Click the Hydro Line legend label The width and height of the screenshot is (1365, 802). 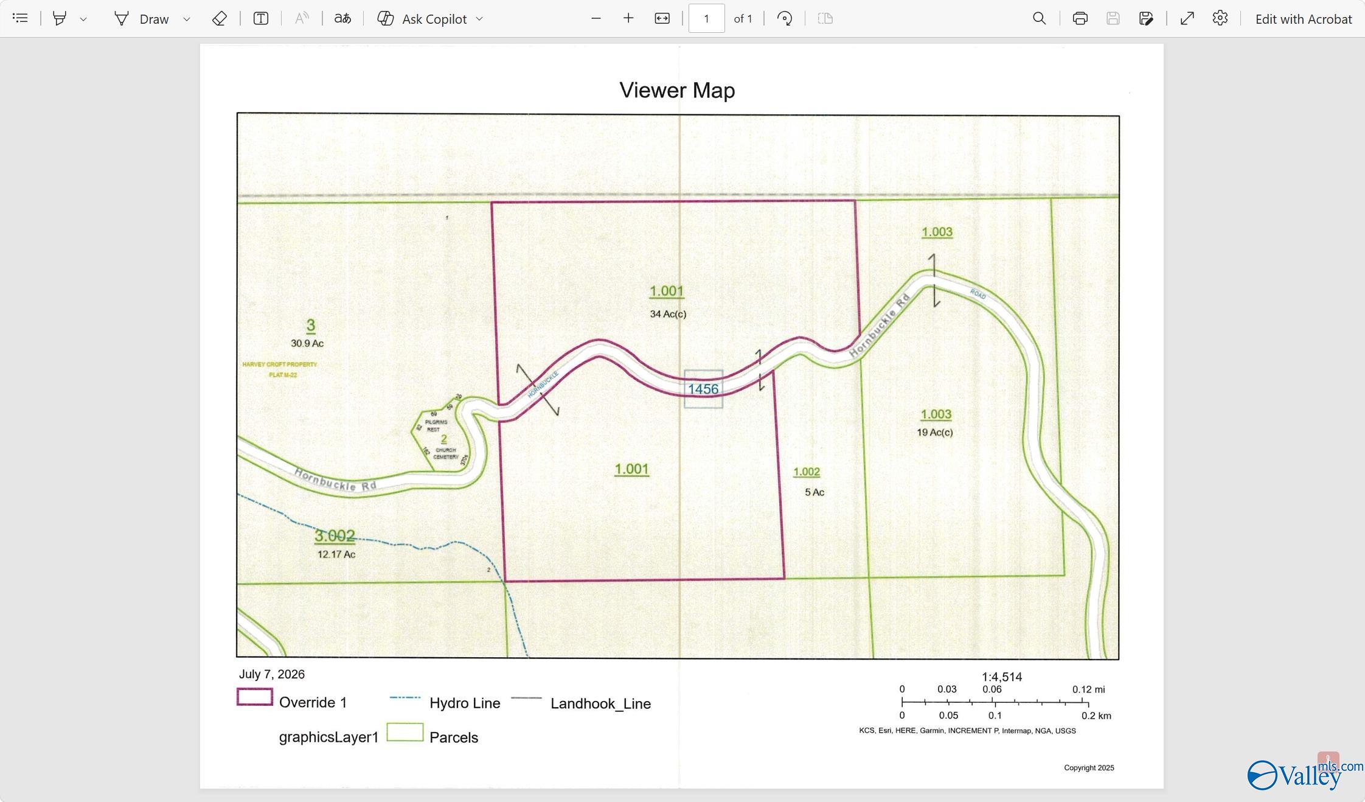click(x=465, y=703)
